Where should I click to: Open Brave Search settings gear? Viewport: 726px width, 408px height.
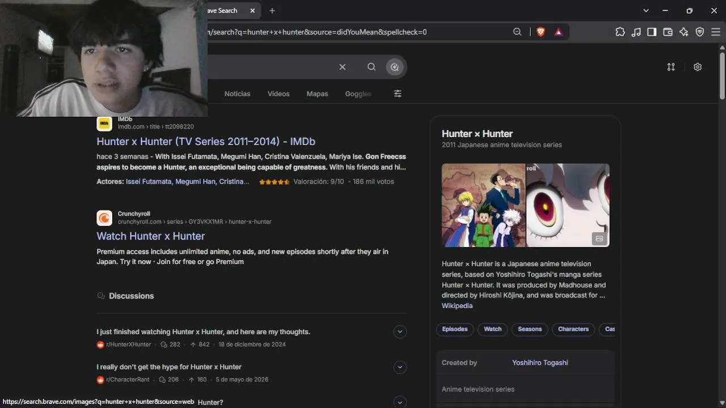698,67
